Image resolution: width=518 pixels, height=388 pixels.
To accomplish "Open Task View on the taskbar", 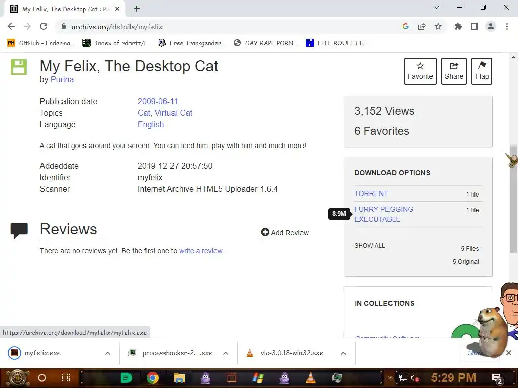I will (66, 378).
